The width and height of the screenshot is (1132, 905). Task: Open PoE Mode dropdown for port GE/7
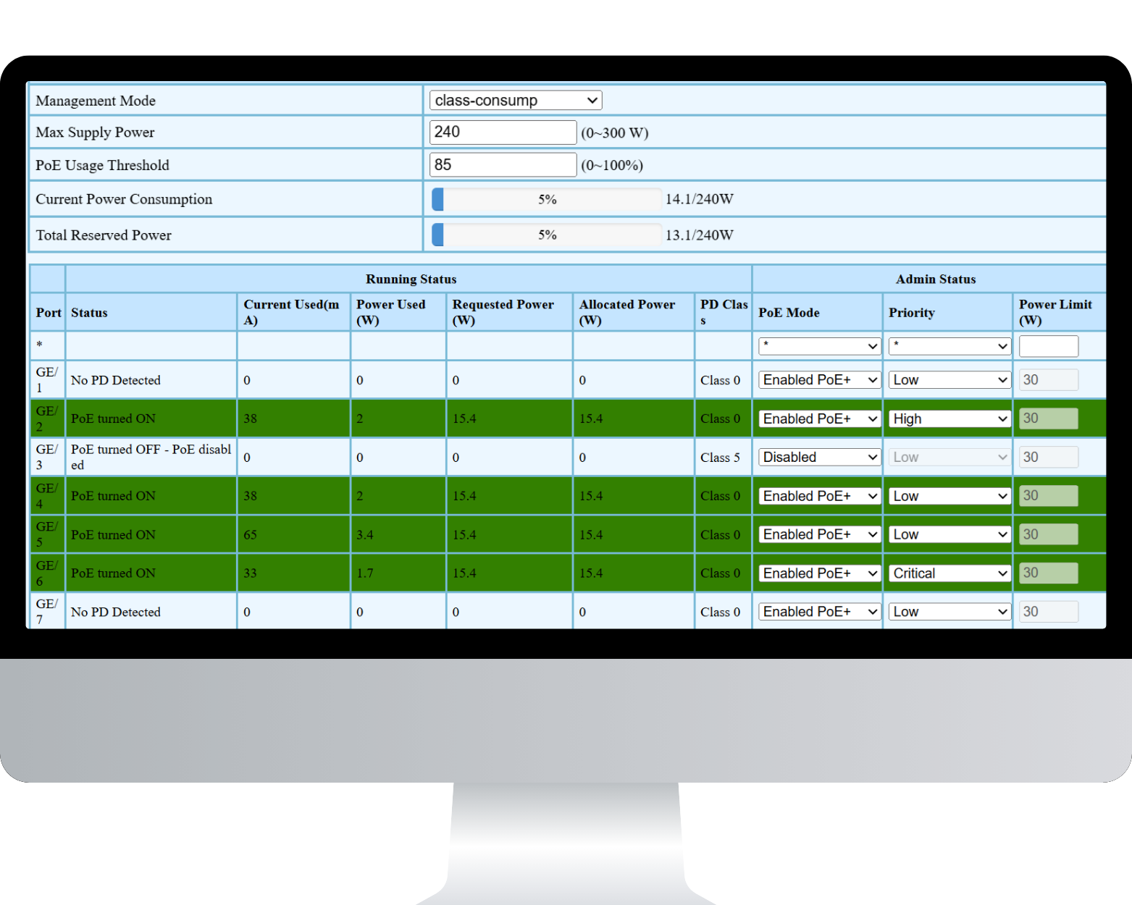(819, 612)
